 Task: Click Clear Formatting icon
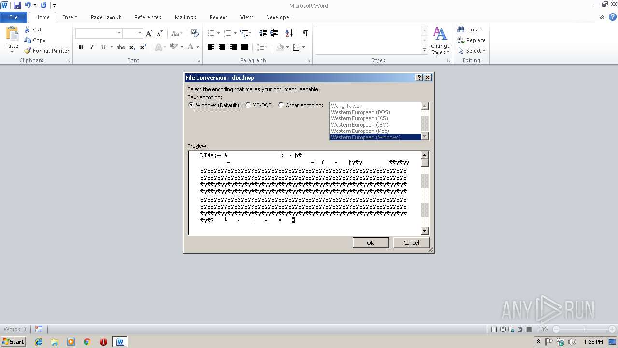(x=195, y=33)
